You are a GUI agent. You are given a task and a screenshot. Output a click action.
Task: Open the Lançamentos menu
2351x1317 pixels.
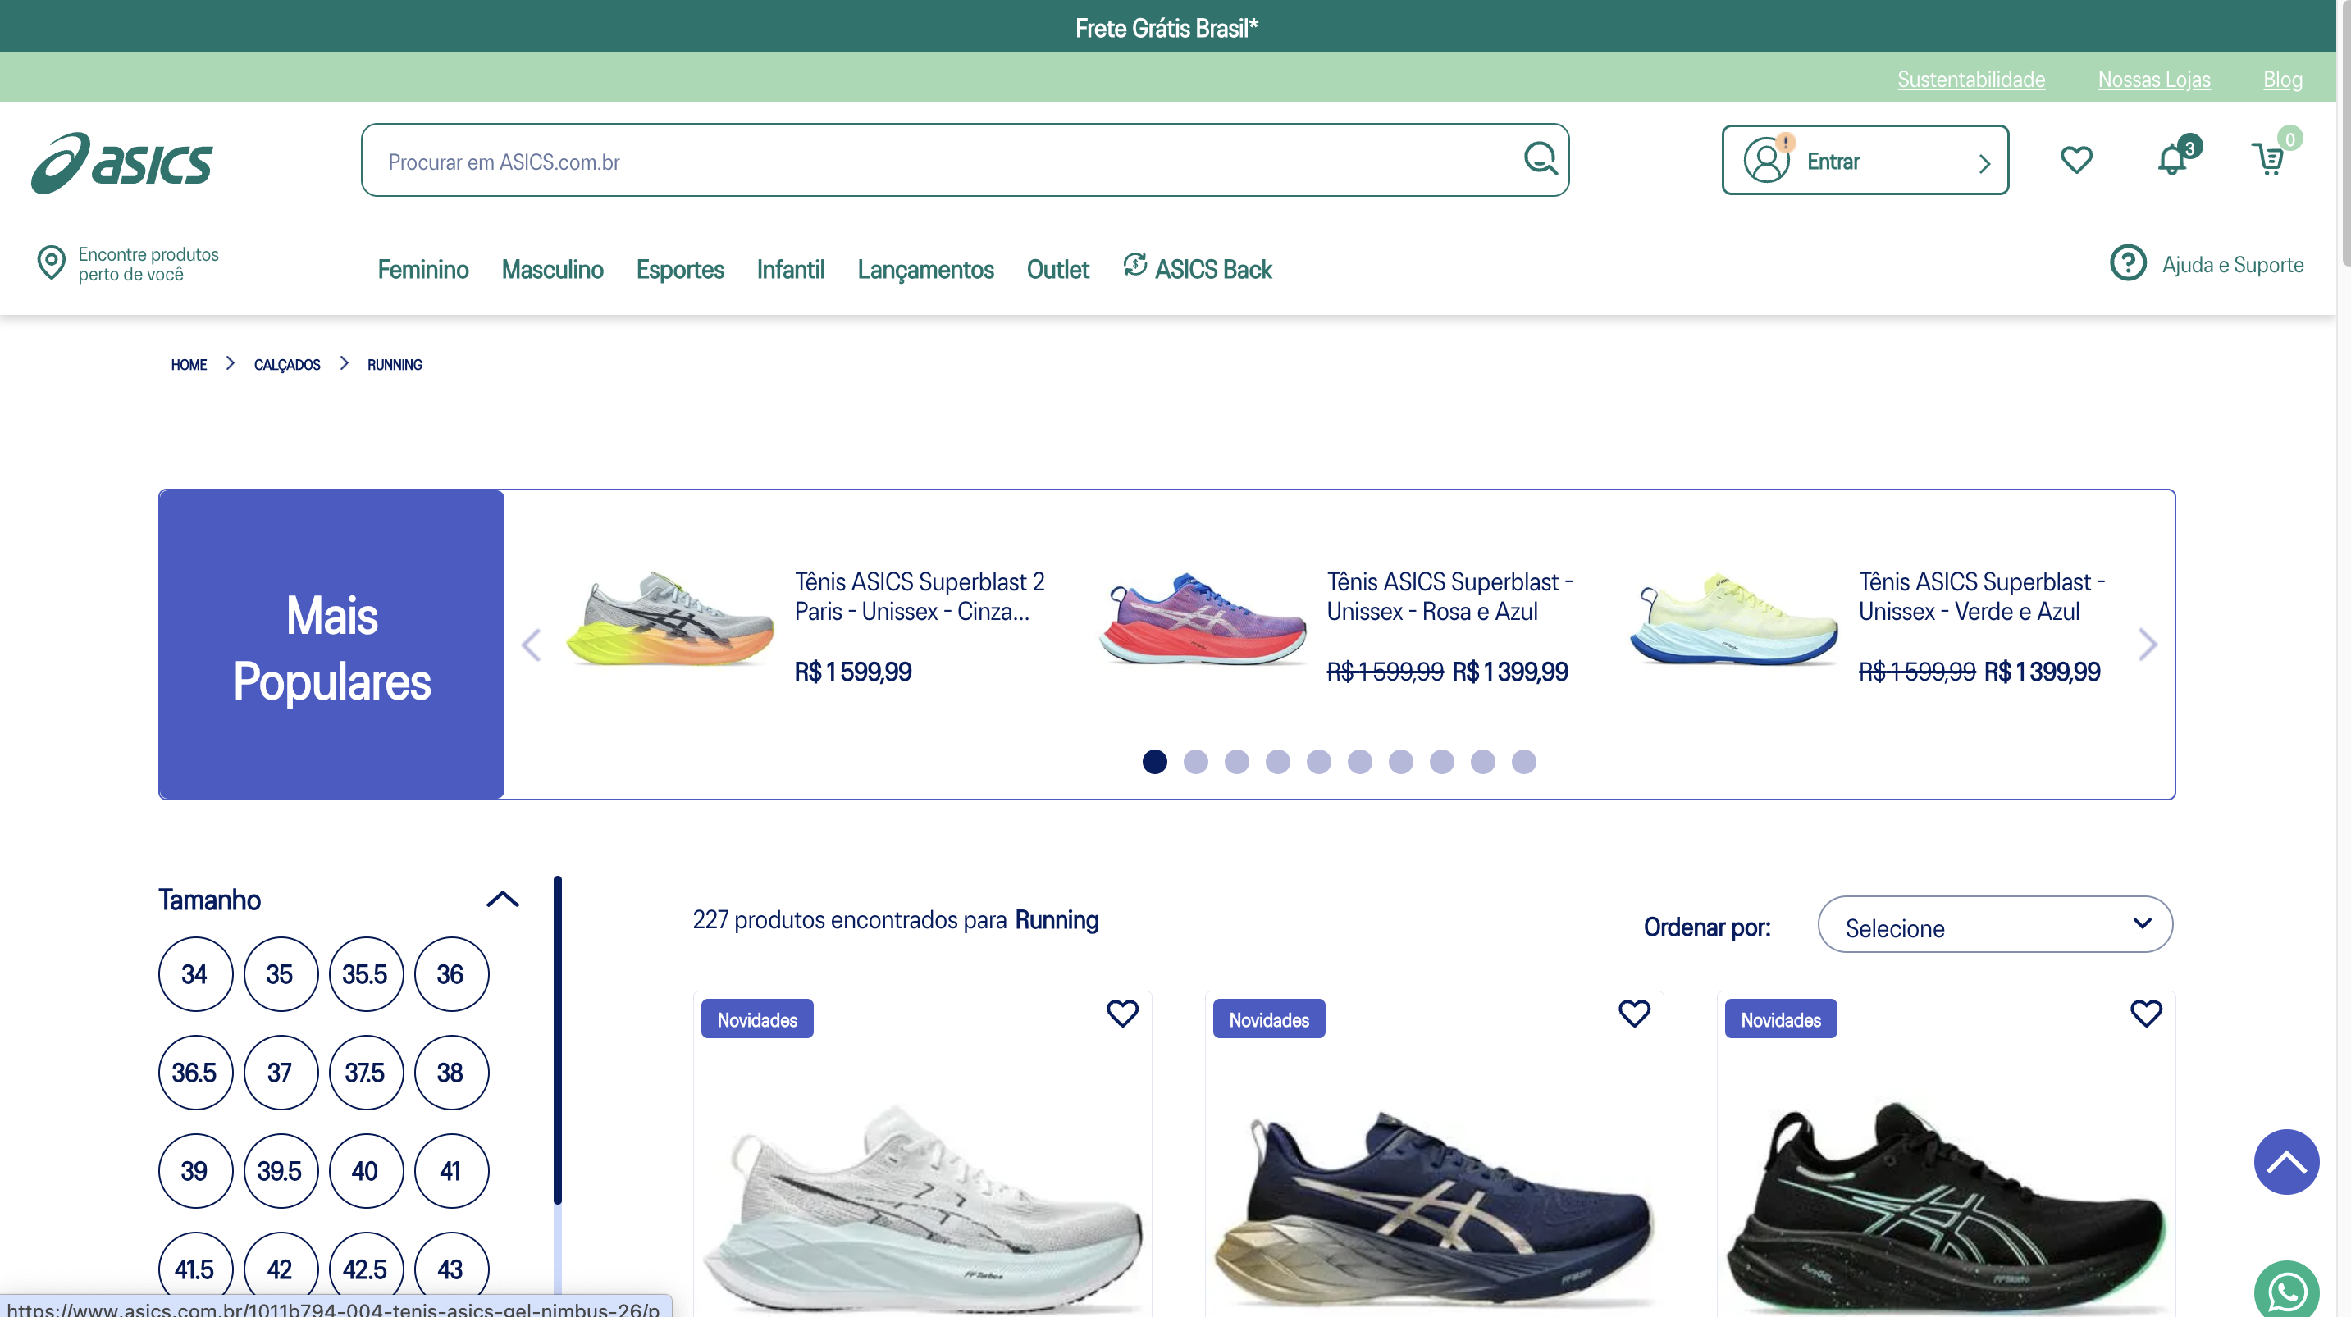pyautogui.click(x=925, y=269)
